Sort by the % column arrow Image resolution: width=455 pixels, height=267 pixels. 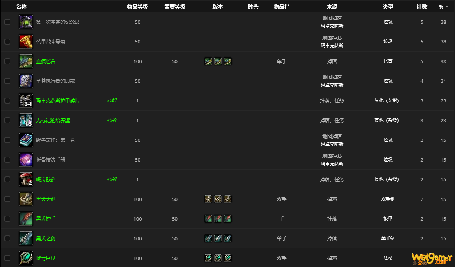(446, 7)
